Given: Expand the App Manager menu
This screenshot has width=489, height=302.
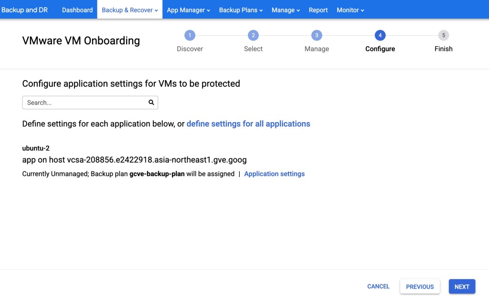Looking at the screenshot, I should click(188, 10).
